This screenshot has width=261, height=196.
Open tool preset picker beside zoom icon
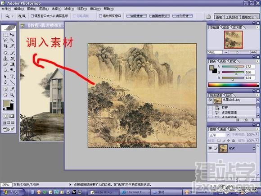13,16
